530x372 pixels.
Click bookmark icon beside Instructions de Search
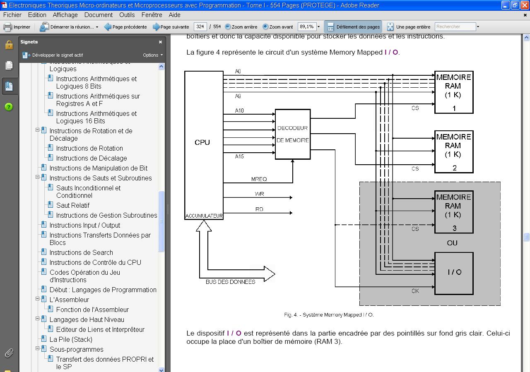click(x=44, y=252)
